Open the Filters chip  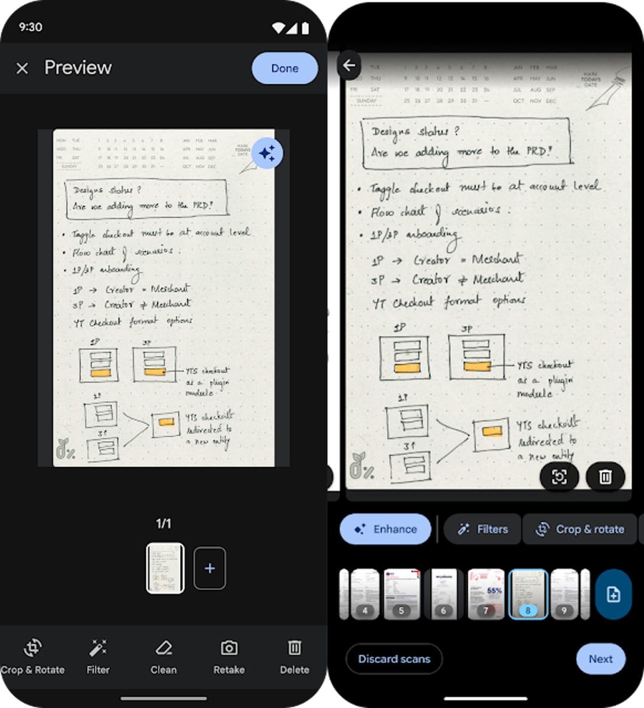(x=483, y=529)
